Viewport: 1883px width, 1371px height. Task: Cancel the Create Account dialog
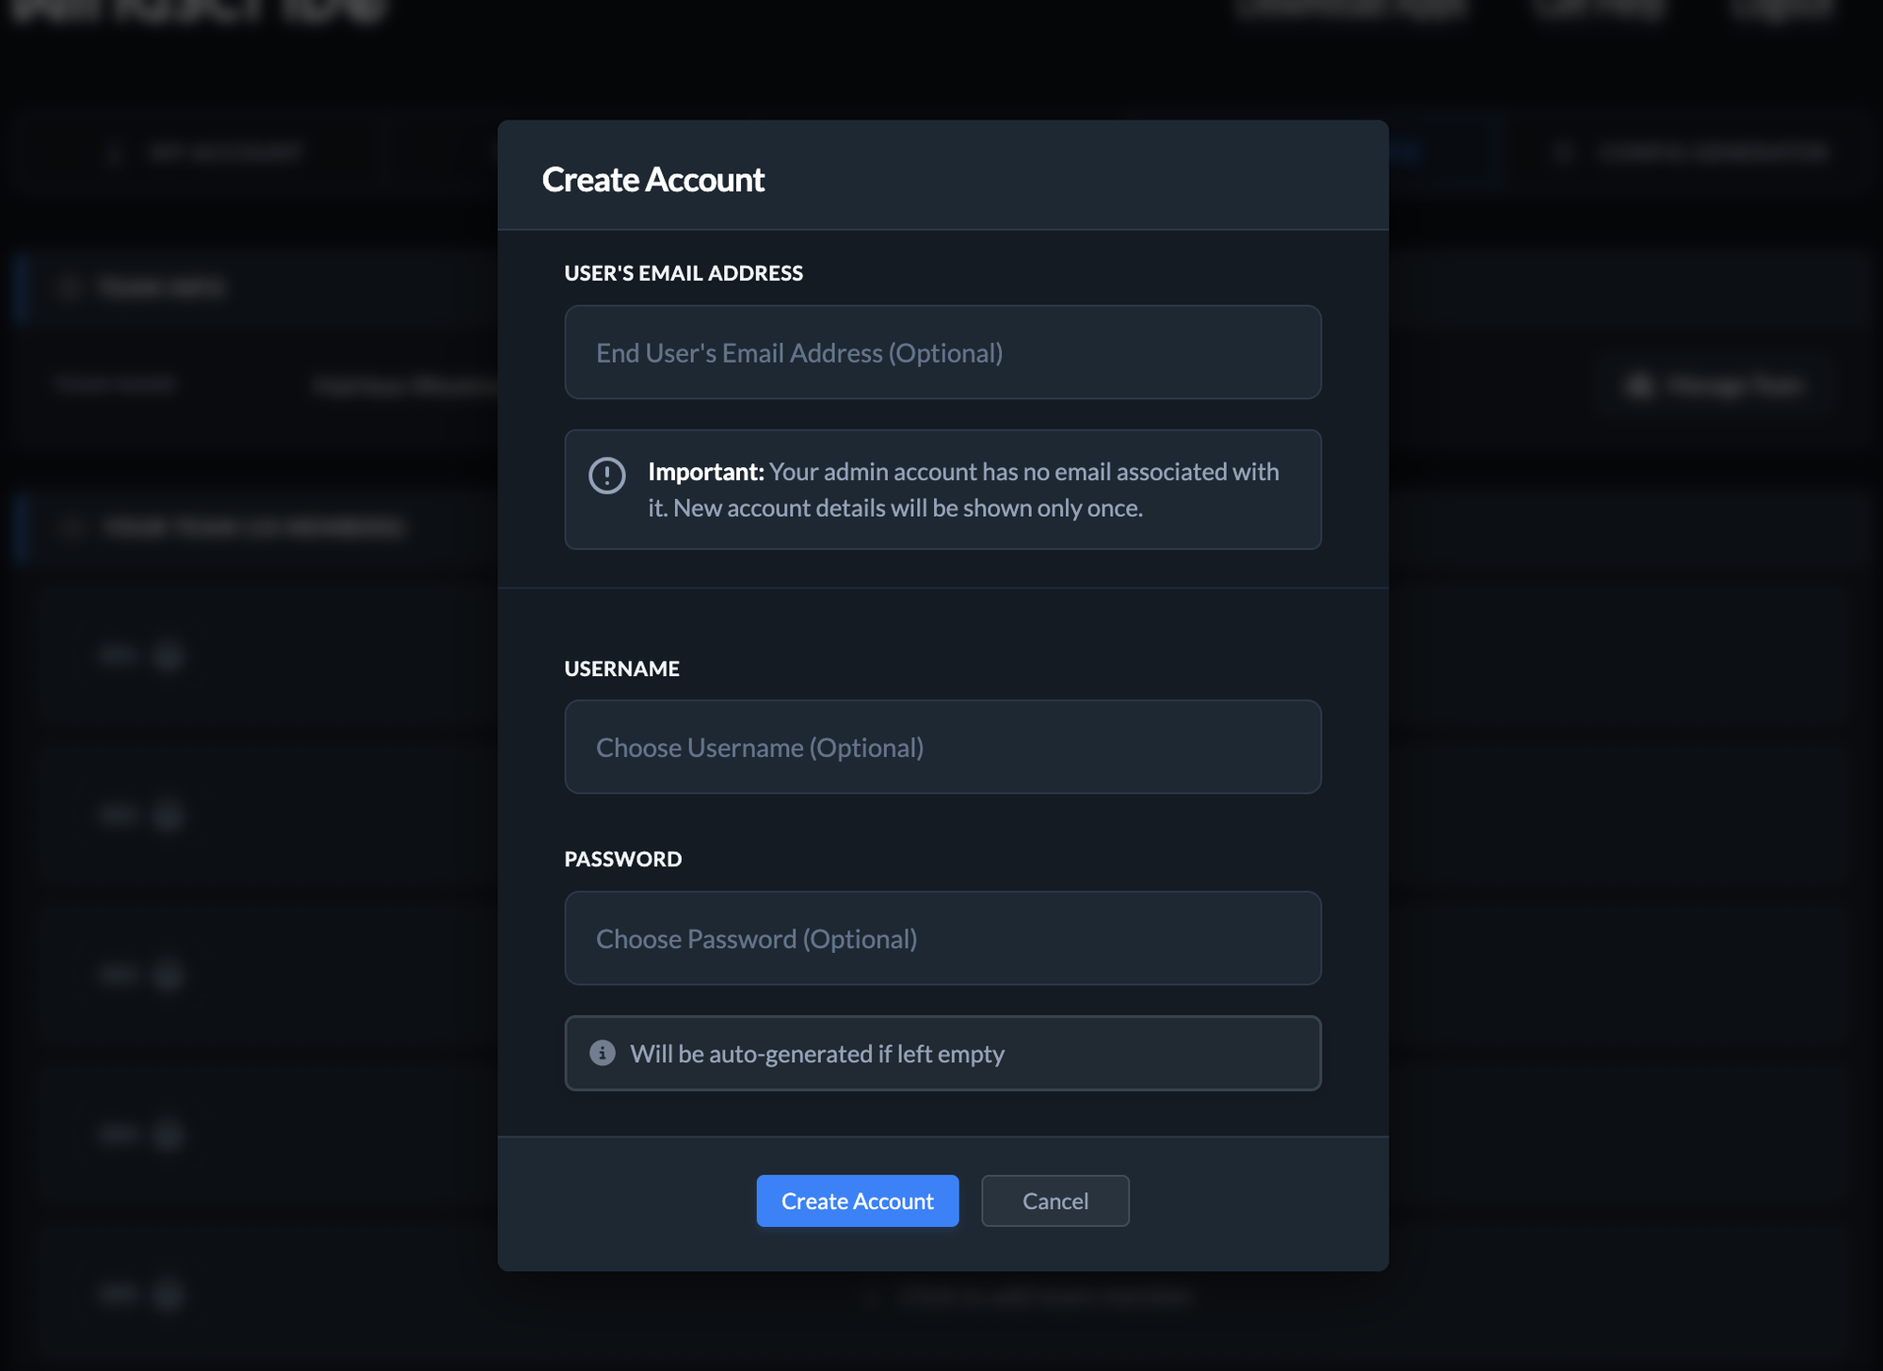coord(1054,1201)
